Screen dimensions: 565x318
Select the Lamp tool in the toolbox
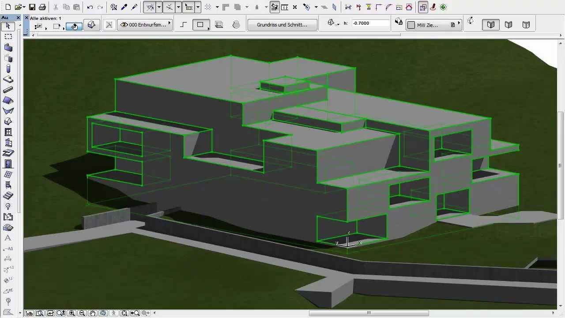pyautogui.click(x=8, y=206)
